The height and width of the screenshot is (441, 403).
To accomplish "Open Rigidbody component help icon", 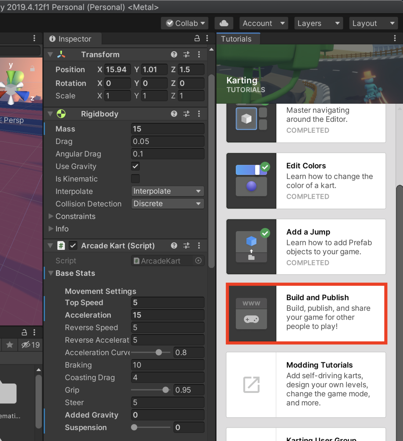I will [x=174, y=114].
